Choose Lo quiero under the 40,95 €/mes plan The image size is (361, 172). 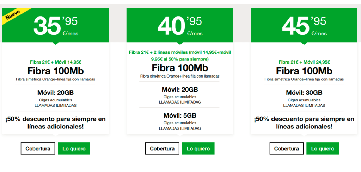point(198,148)
